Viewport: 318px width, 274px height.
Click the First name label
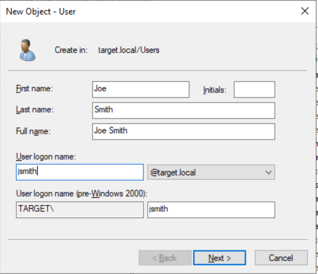click(34, 89)
